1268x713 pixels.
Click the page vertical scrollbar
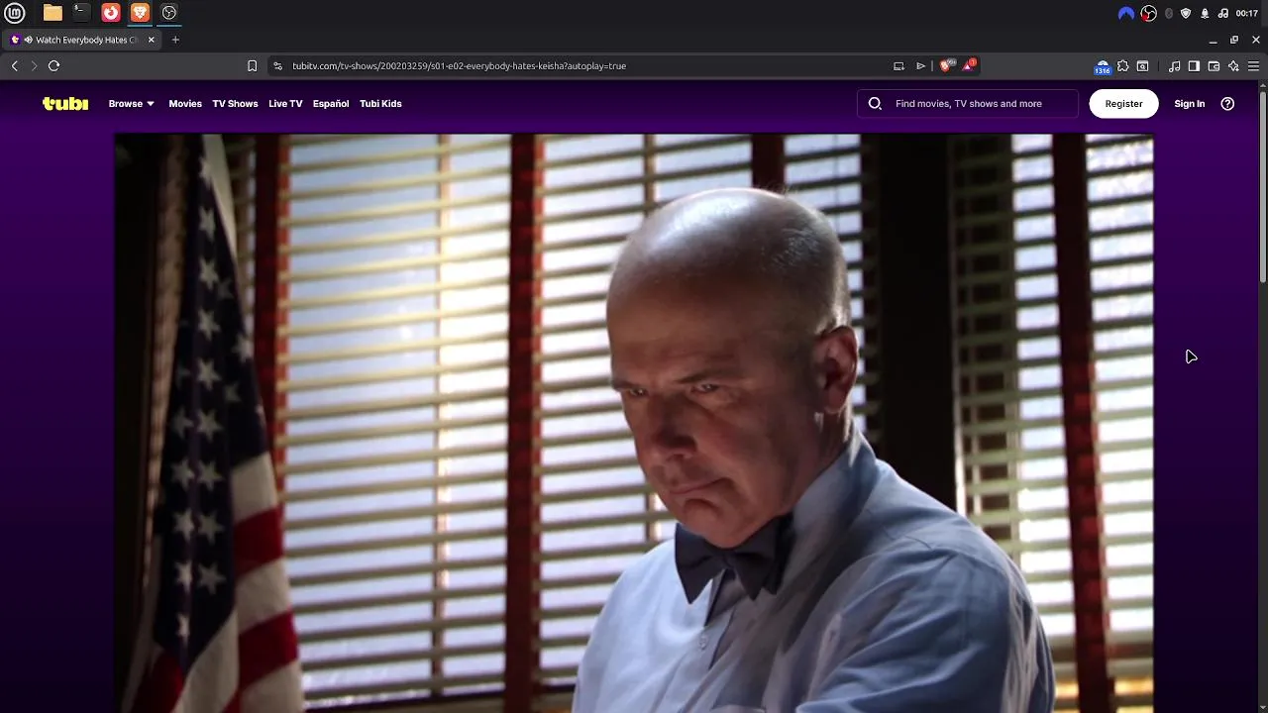click(1263, 186)
